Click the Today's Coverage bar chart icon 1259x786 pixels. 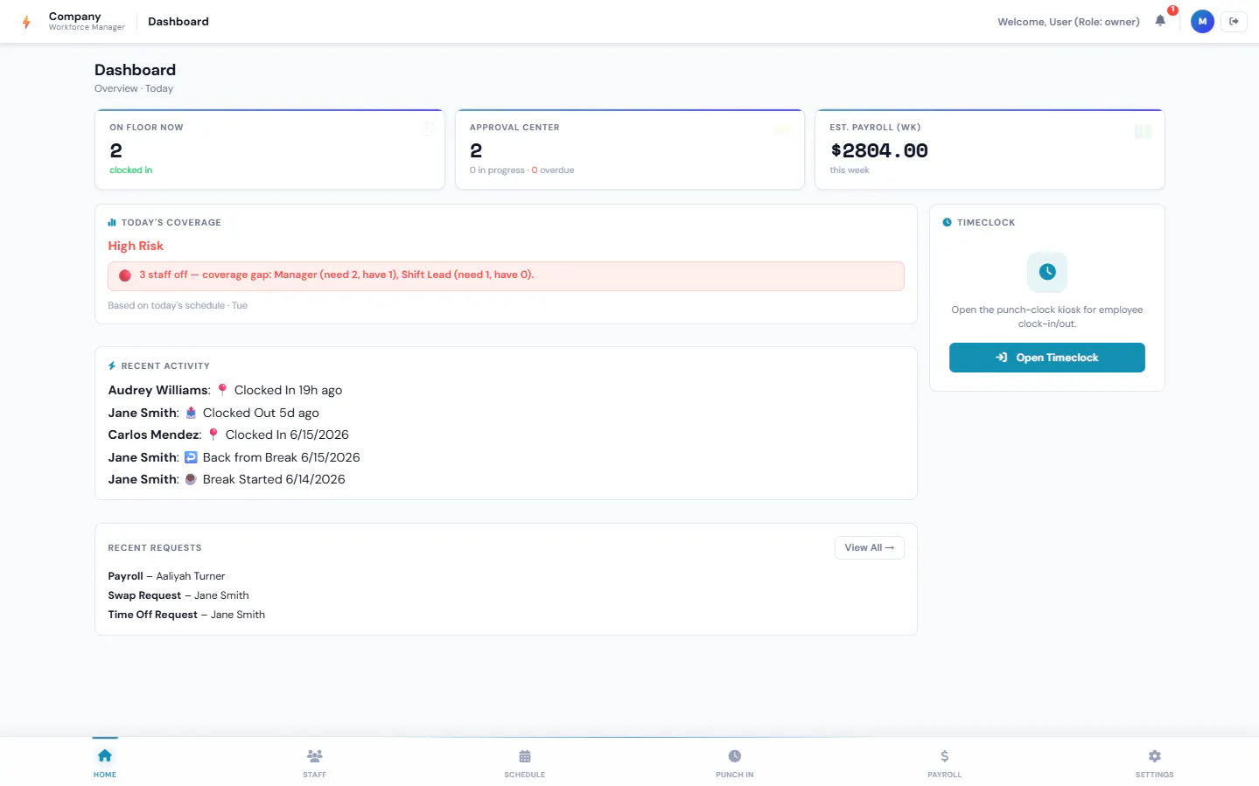pyautogui.click(x=112, y=222)
